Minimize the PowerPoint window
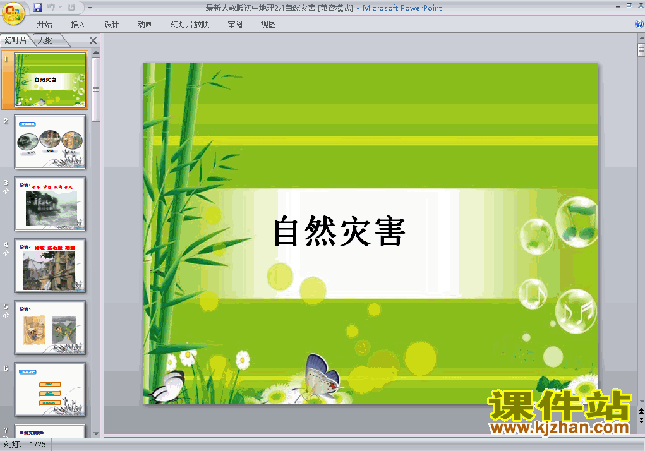This screenshot has height=451, width=645. [x=618, y=6]
